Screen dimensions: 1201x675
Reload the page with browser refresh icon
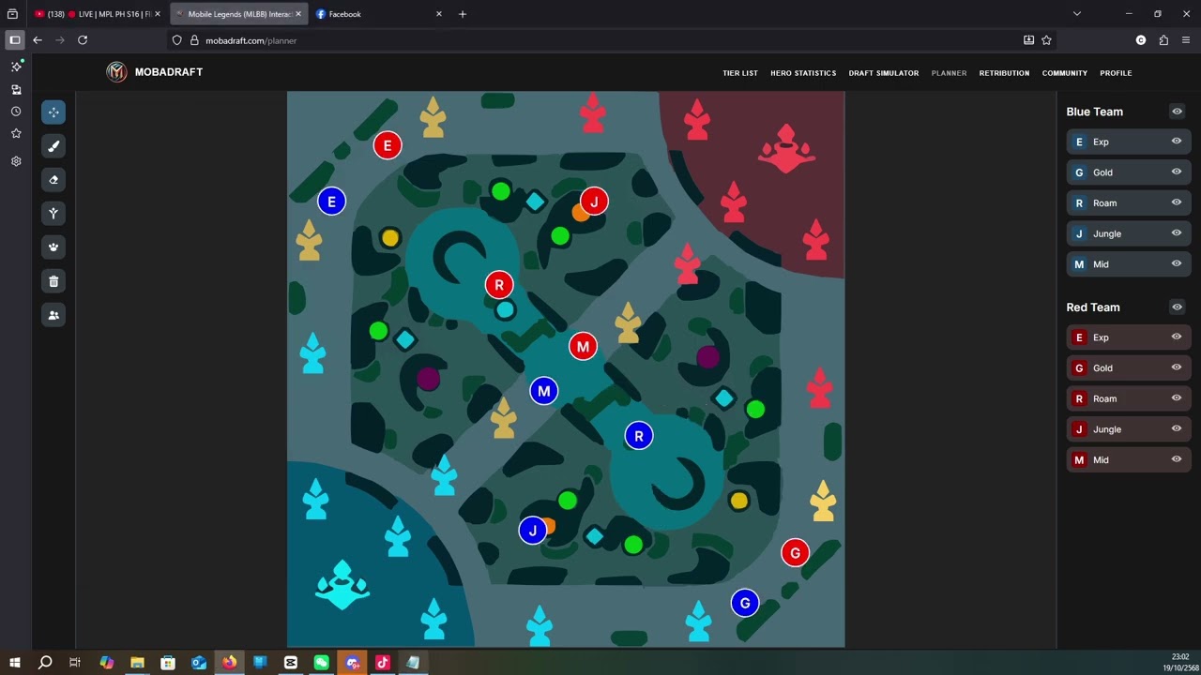[x=83, y=40]
